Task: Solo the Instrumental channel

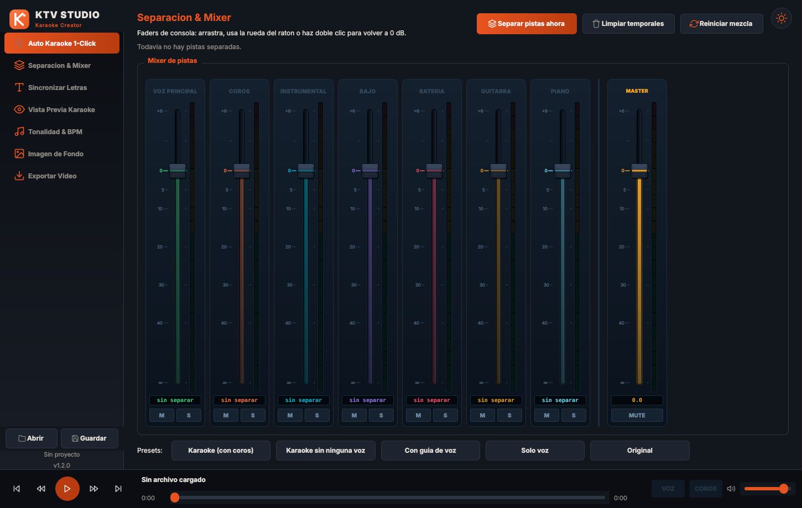Action: [x=317, y=415]
